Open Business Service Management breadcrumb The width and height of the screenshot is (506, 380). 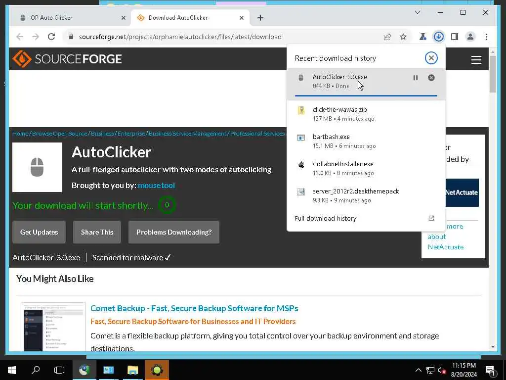(187, 134)
